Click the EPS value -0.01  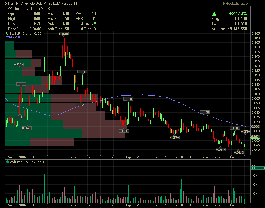91,19
